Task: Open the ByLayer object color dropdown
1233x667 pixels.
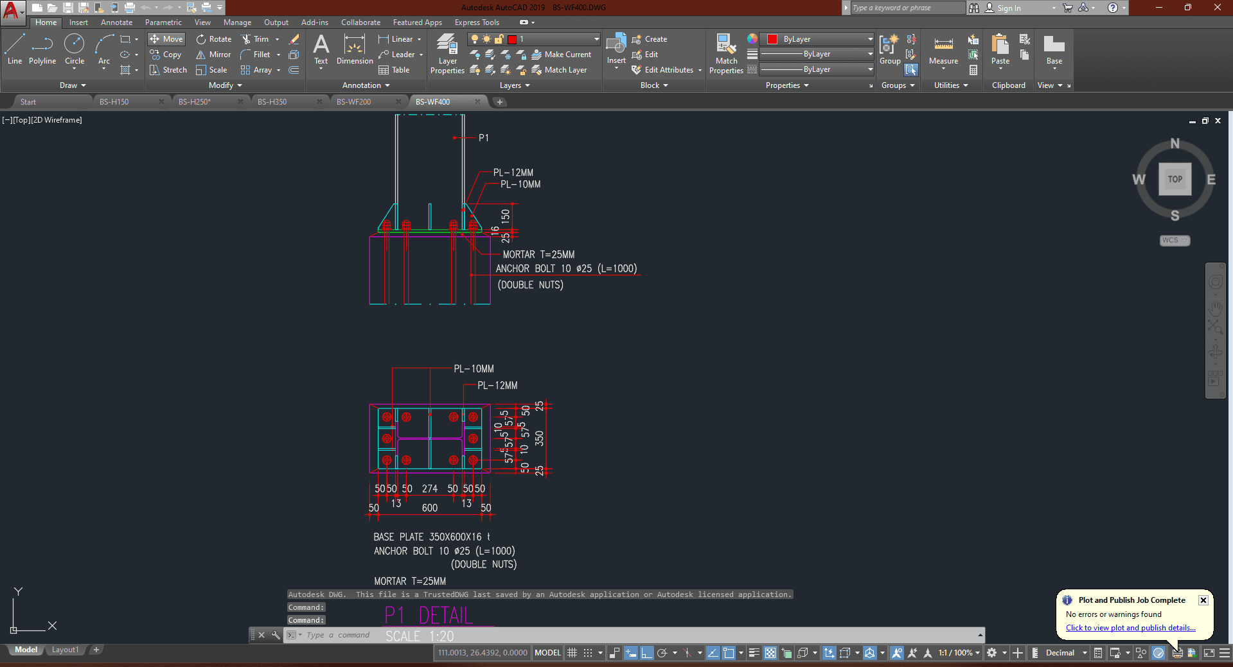Action: tap(870, 39)
